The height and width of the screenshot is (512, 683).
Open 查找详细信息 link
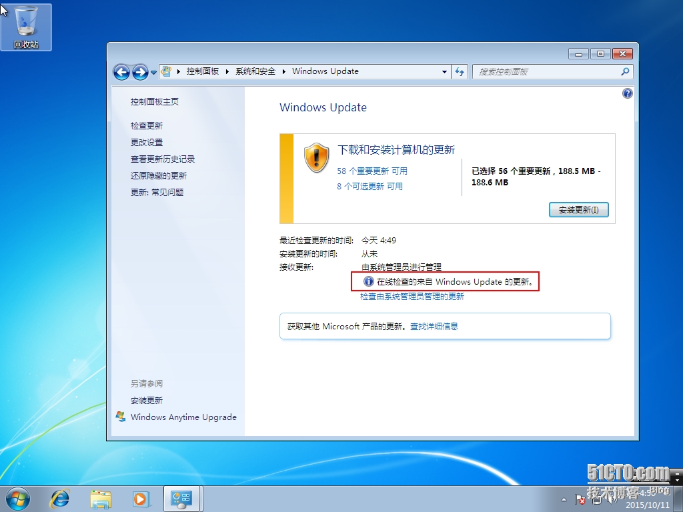tap(434, 326)
